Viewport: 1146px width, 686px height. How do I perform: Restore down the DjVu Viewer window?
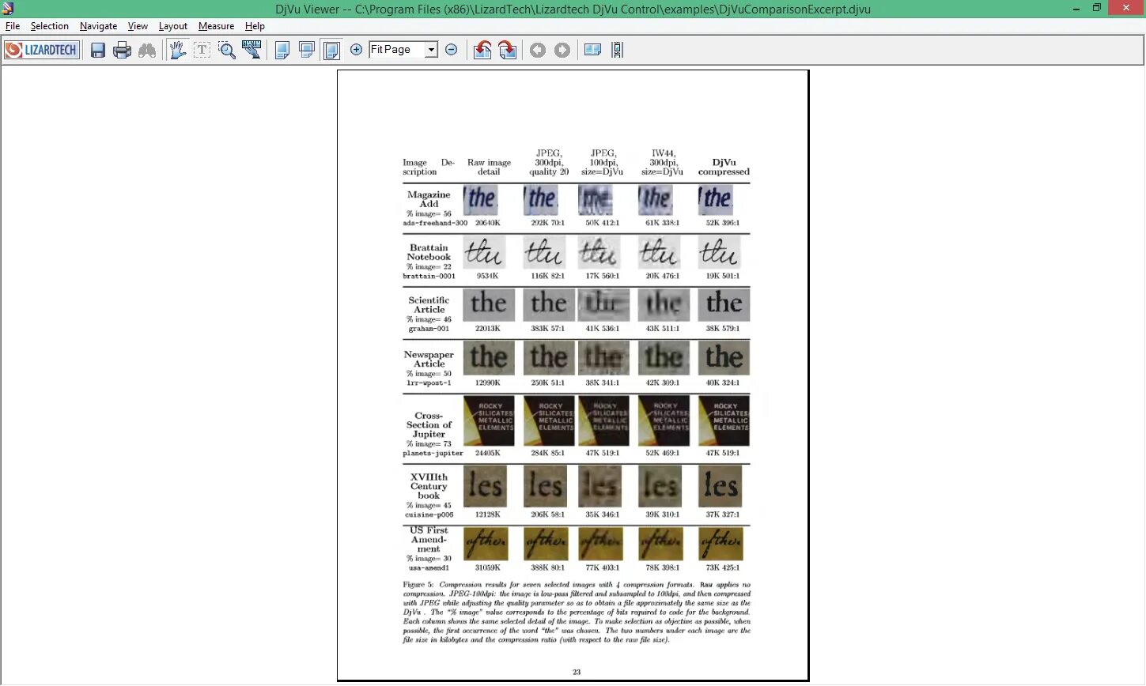point(1097,8)
